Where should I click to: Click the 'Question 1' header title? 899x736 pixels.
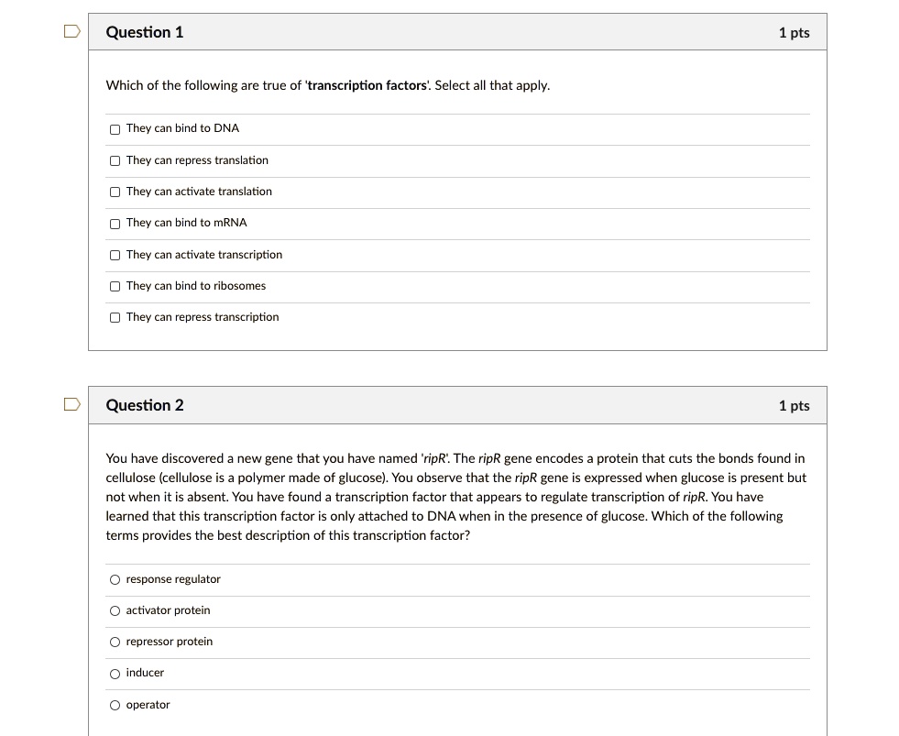(x=145, y=32)
